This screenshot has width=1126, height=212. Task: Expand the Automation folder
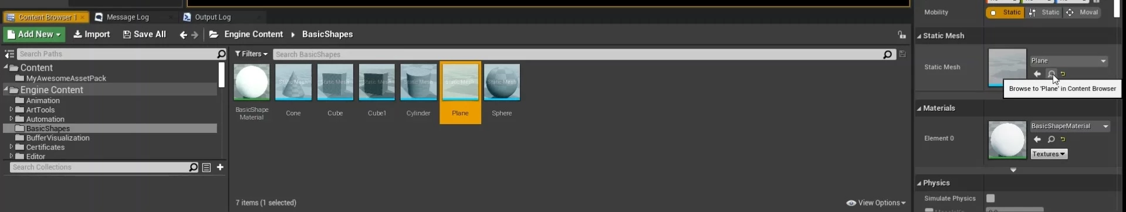pyautogui.click(x=11, y=119)
